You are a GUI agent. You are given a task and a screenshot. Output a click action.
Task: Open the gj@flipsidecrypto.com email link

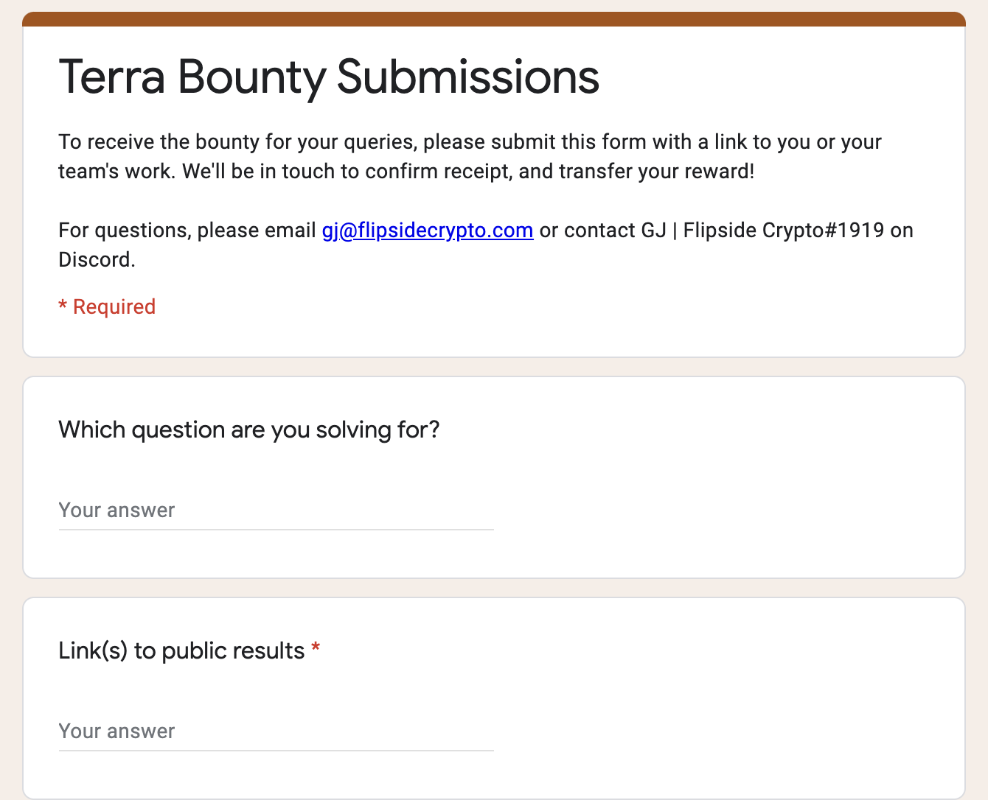(x=427, y=231)
